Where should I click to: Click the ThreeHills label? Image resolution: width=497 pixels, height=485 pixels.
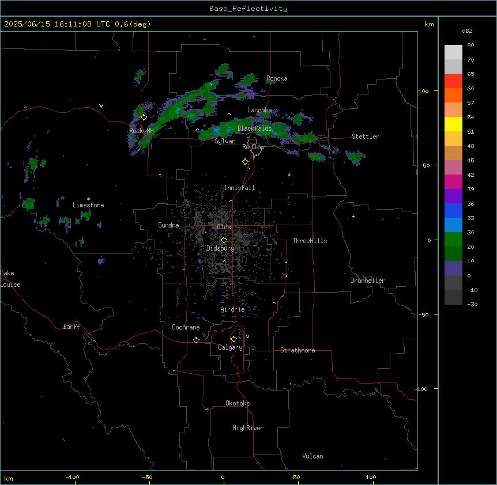coord(310,241)
